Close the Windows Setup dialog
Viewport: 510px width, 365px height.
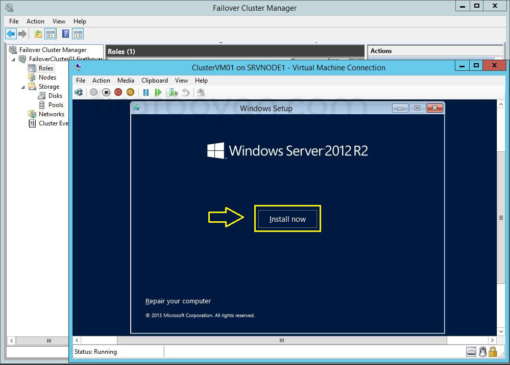click(x=434, y=108)
